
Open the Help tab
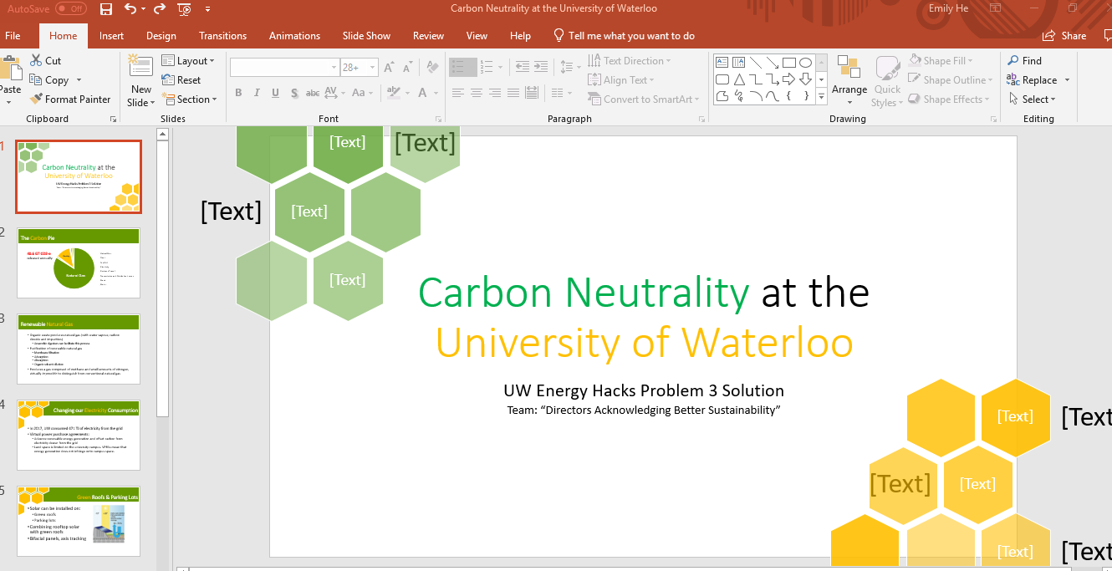pos(520,36)
